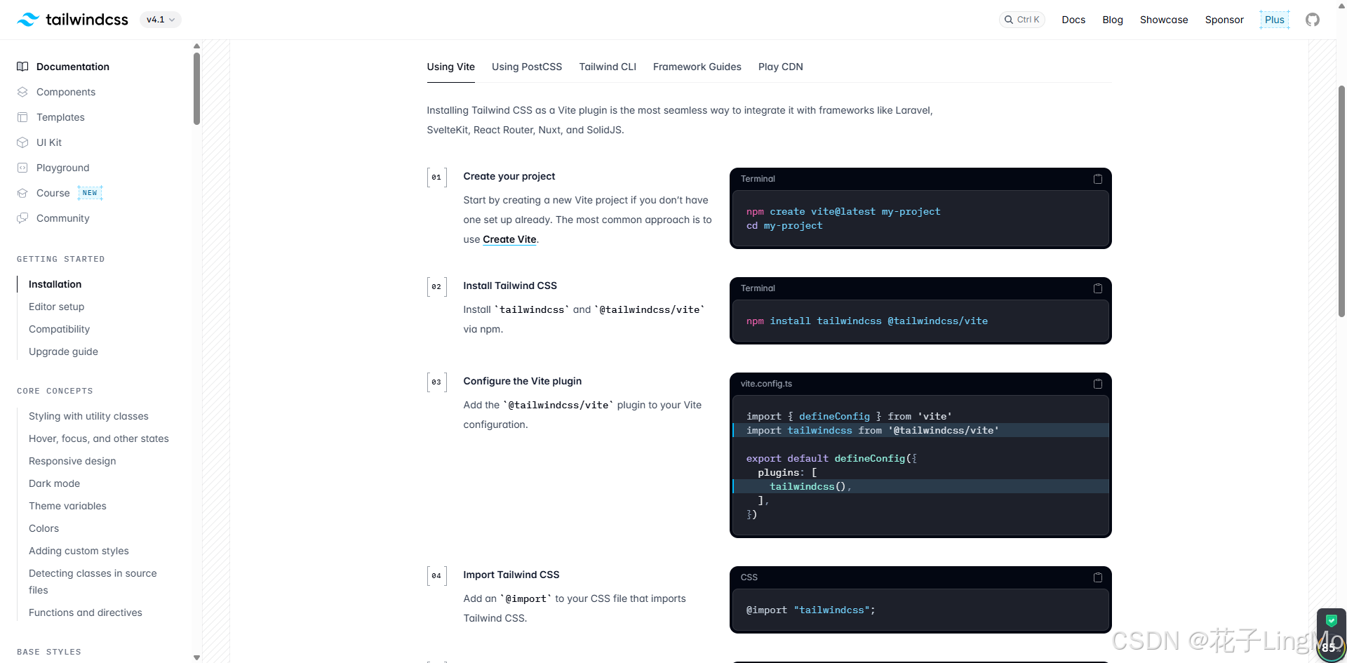
Task: Click the Components stack icon
Action: [22, 92]
